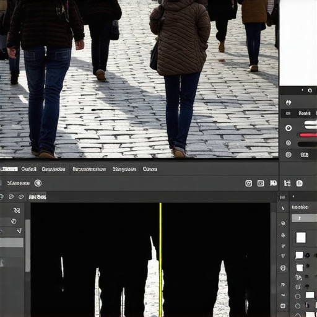This screenshot has height=317, width=317.
Task: Click the rounded-square face icon in the tool column
Action: [283, 268]
